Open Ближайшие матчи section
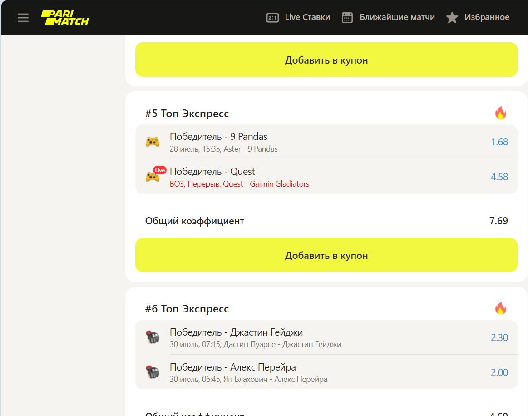The height and width of the screenshot is (416, 528). 397,17
